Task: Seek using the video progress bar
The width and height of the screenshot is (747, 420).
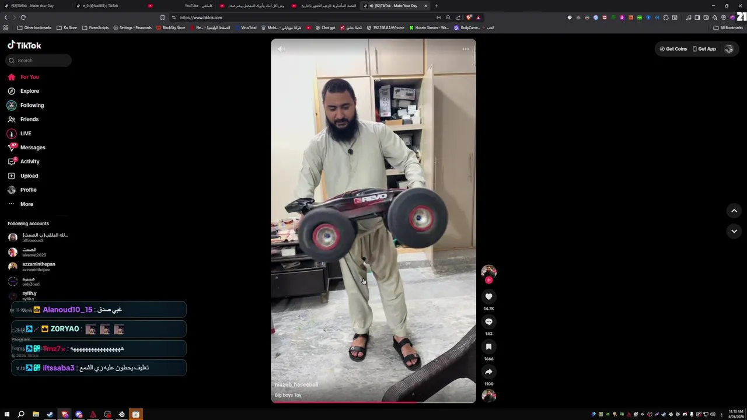Action: click(373, 402)
